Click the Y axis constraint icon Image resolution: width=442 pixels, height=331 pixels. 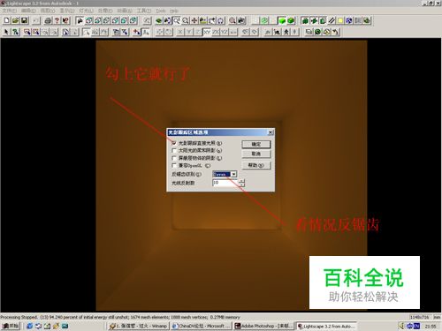click(x=189, y=32)
